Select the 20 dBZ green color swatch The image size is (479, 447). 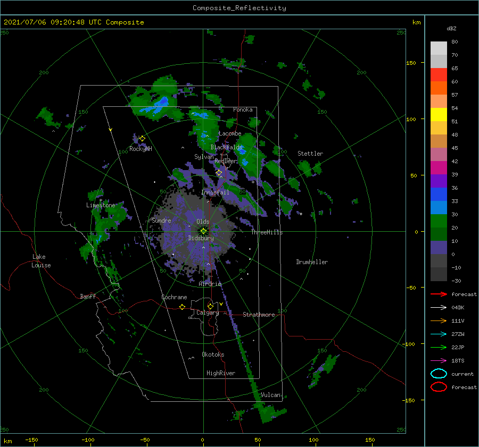(439, 221)
